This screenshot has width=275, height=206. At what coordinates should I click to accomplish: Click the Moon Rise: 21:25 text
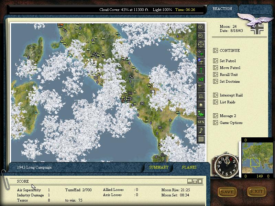click(x=176, y=190)
